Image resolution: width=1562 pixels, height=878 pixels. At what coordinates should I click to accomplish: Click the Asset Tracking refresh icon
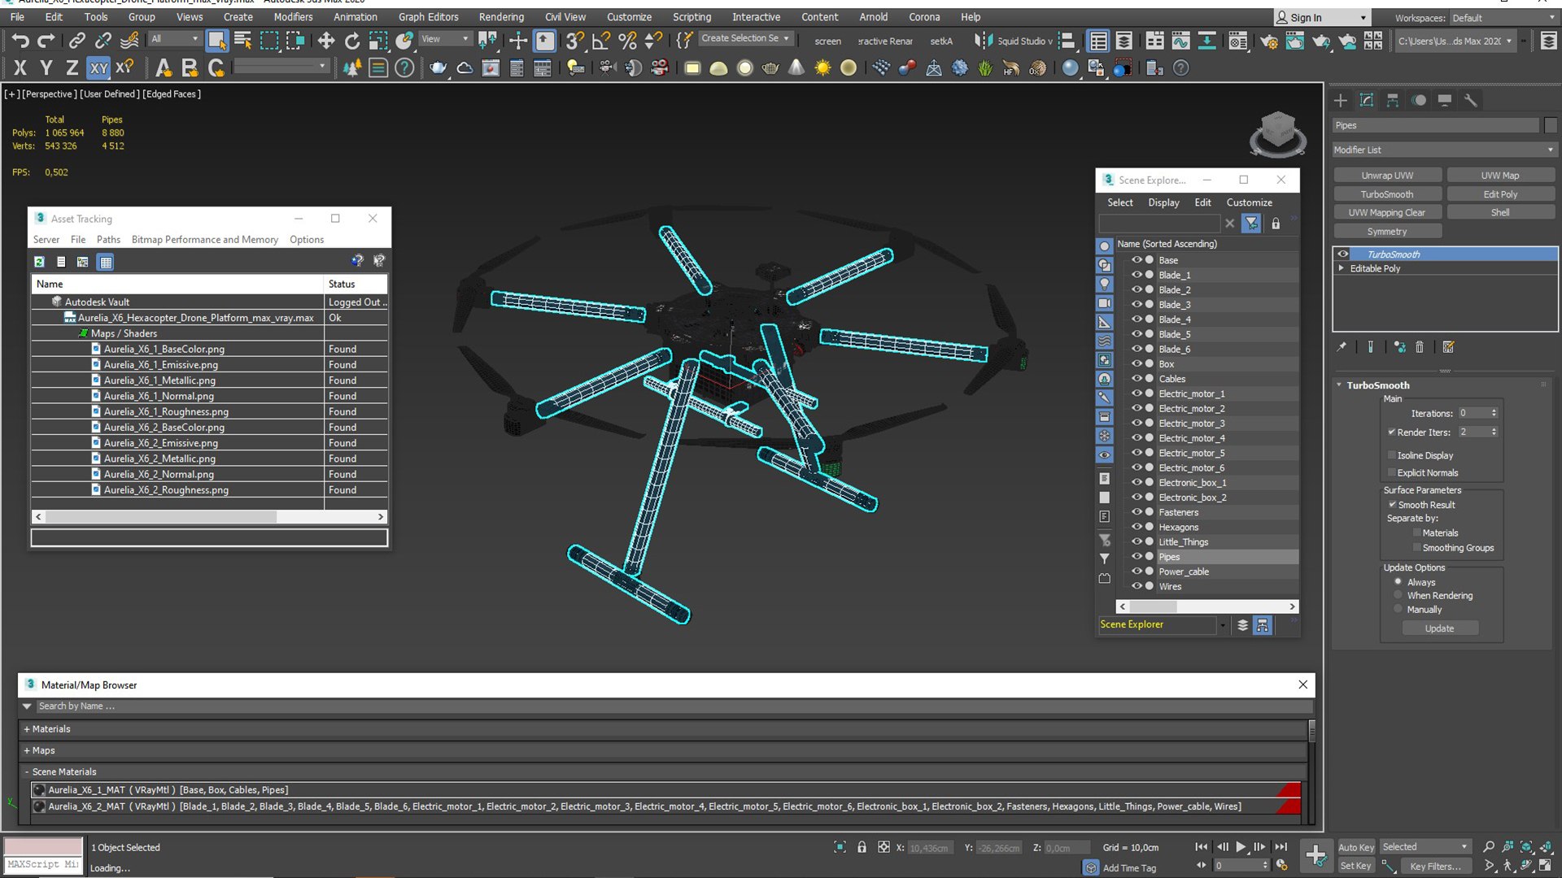coord(39,262)
